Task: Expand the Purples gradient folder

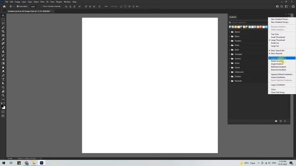Action: pyautogui.click(x=230, y=41)
